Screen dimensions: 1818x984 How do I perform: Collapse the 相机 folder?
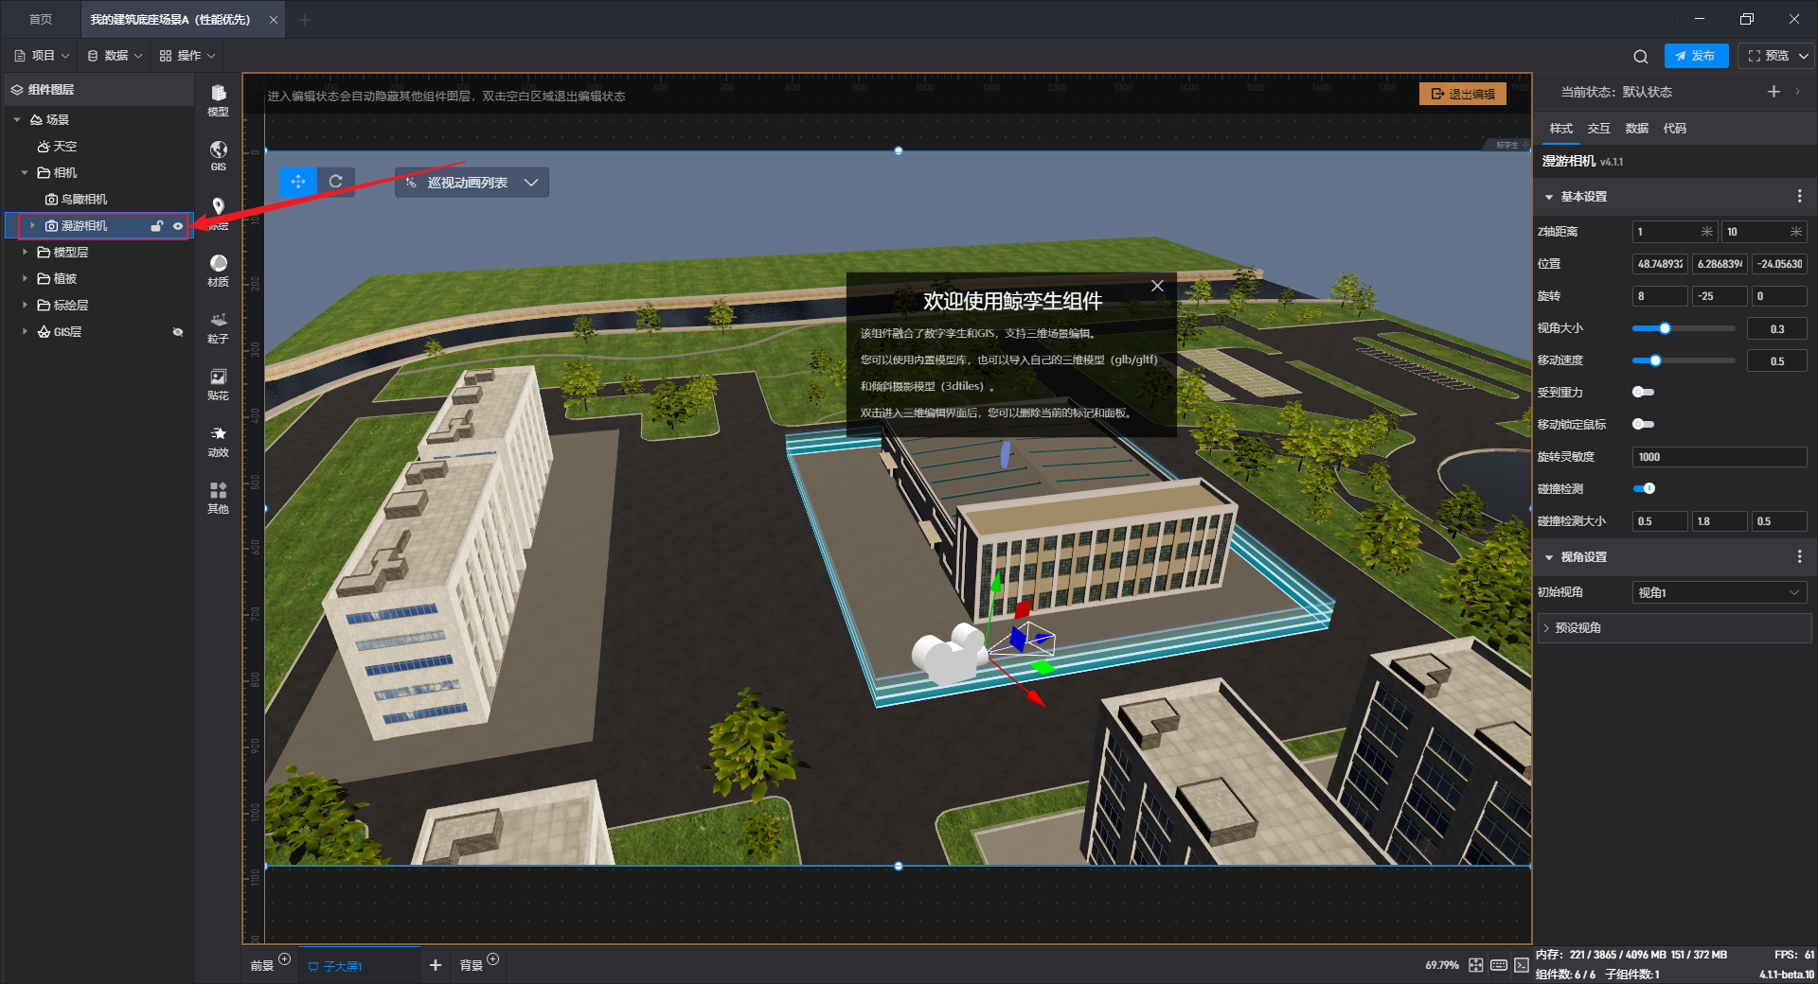[x=25, y=173]
